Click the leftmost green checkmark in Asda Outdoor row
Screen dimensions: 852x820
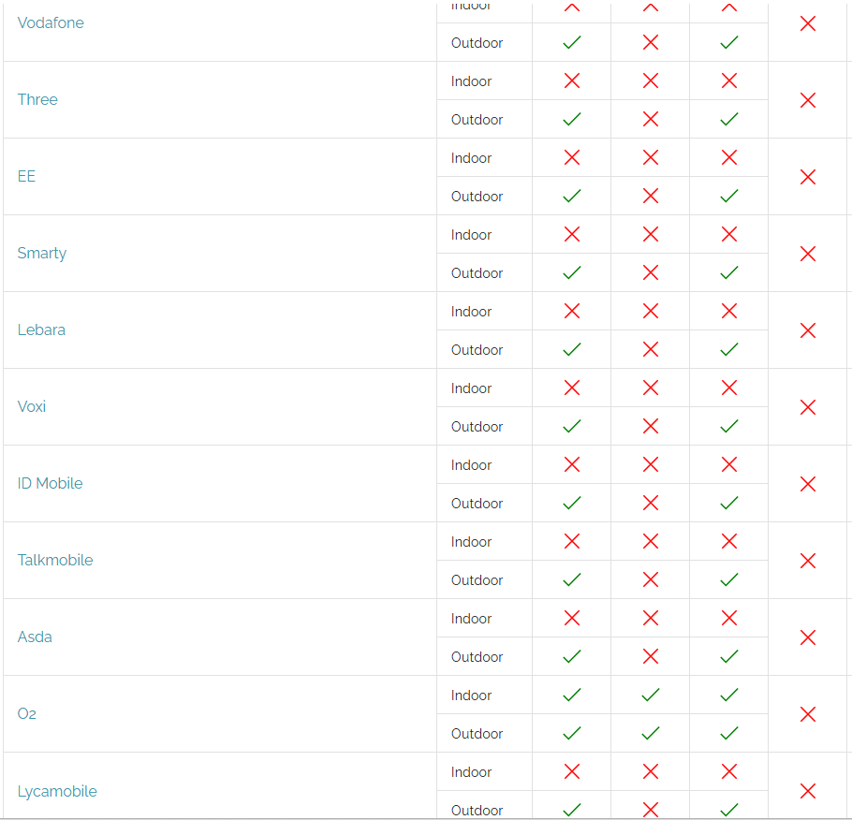point(571,656)
